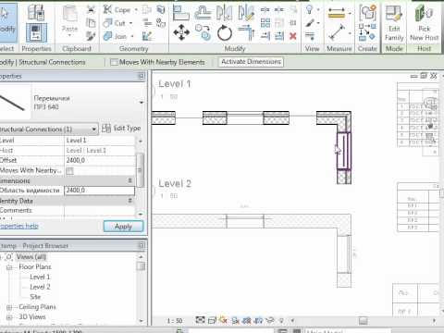Click the Level 1 viewport title

tap(175, 84)
